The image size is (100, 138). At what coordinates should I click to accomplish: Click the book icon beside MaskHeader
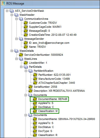[16, 15]
